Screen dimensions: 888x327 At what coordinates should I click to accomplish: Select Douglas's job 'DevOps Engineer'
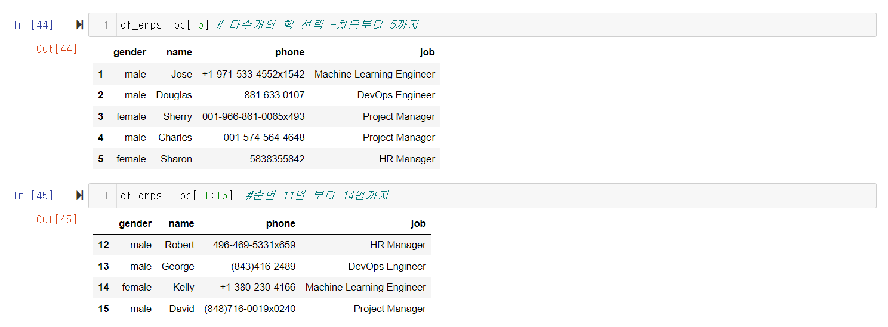click(396, 95)
